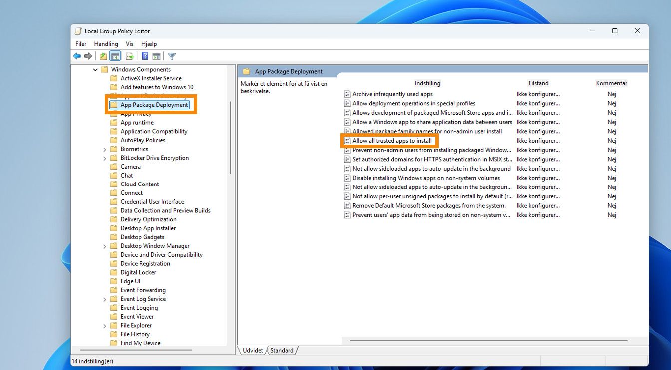Image resolution: width=671 pixels, height=370 pixels.
Task: Select Credential User Interface folder
Action: [x=152, y=202]
